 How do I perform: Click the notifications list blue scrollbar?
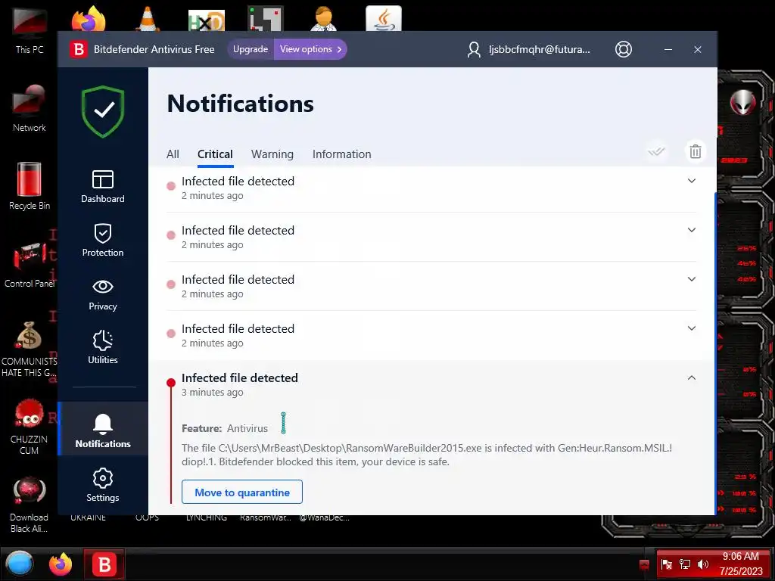(715, 353)
